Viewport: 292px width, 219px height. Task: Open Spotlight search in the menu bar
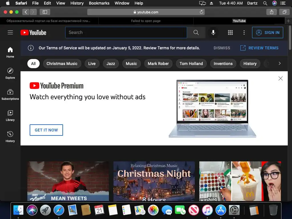click(265, 3)
